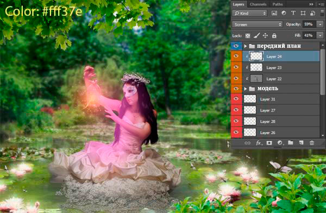Filter layers by adjustment layer icon
Screen dimensions: 326x213
tap(284, 13)
